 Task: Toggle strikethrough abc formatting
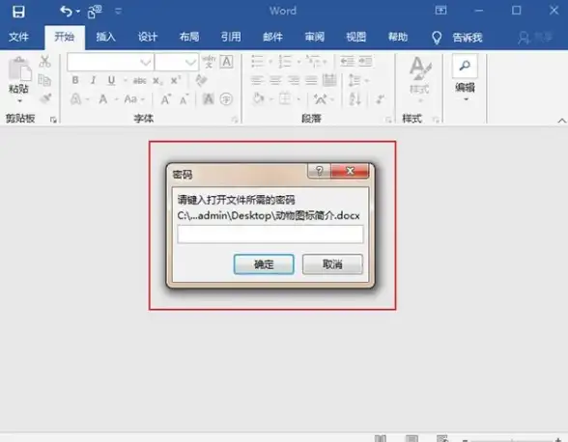pyautogui.click(x=139, y=81)
